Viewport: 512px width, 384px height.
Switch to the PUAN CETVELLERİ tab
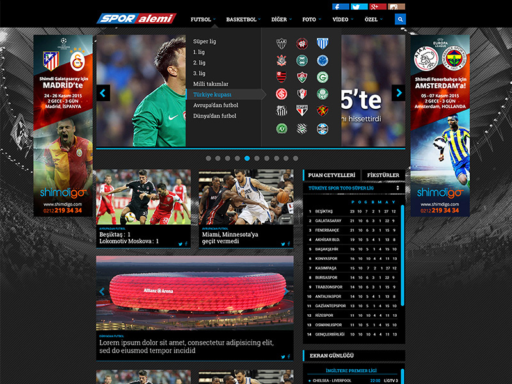pyautogui.click(x=332, y=175)
